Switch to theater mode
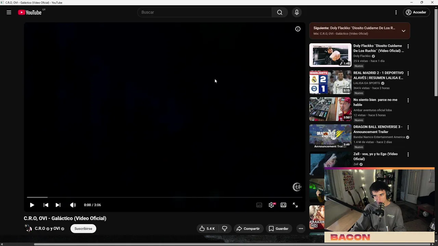438x246 pixels. [283, 205]
